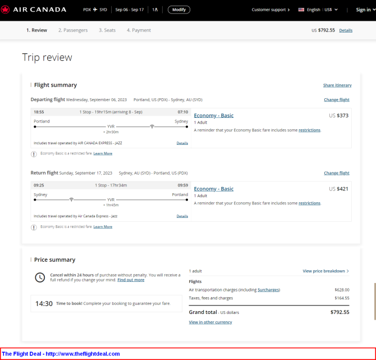Click the Sep 06 - Sep 17 dates in header

tap(130, 10)
